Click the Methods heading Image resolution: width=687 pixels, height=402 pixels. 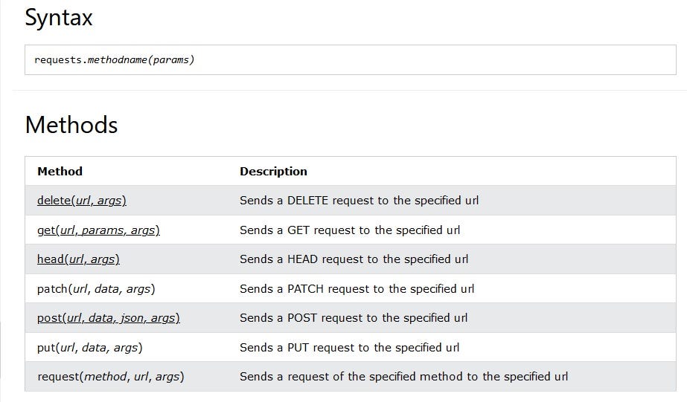tap(71, 125)
